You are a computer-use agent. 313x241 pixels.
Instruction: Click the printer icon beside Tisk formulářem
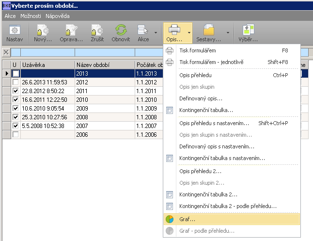[170, 50]
